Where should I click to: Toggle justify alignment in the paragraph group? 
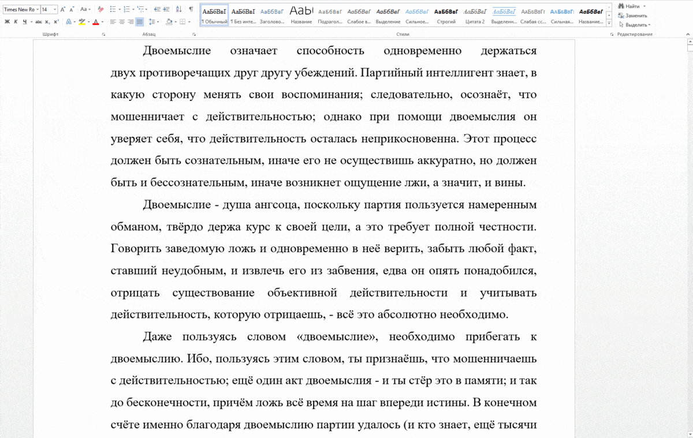pyautogui.click(x=140, y=21)
